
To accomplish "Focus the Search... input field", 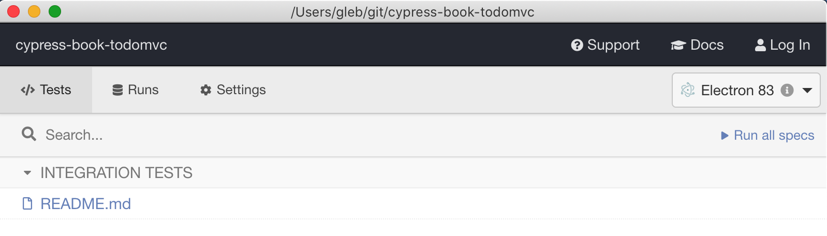I will [x=362, y=135].
